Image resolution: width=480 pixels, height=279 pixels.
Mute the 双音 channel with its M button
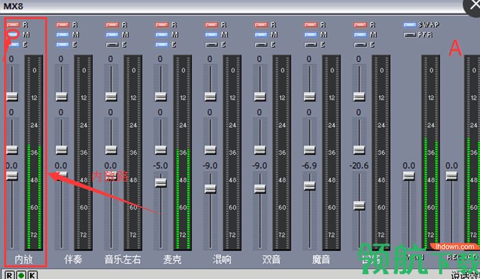click(261, 35)
